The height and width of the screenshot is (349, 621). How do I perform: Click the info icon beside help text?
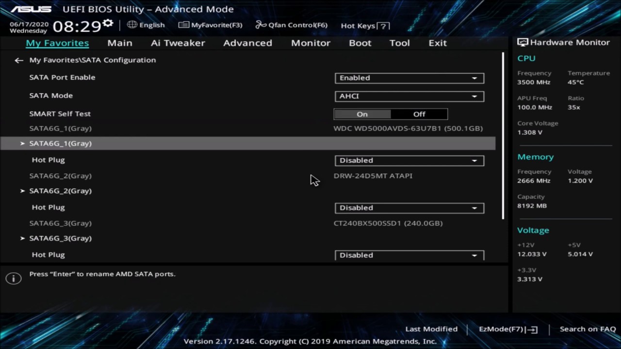[x=14, y=278]
